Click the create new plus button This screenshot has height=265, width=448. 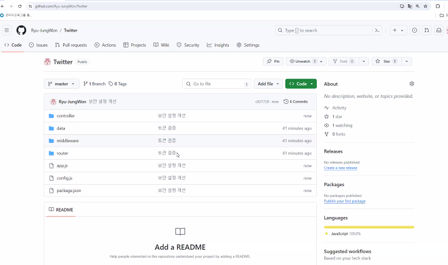[x=395, y=30]
